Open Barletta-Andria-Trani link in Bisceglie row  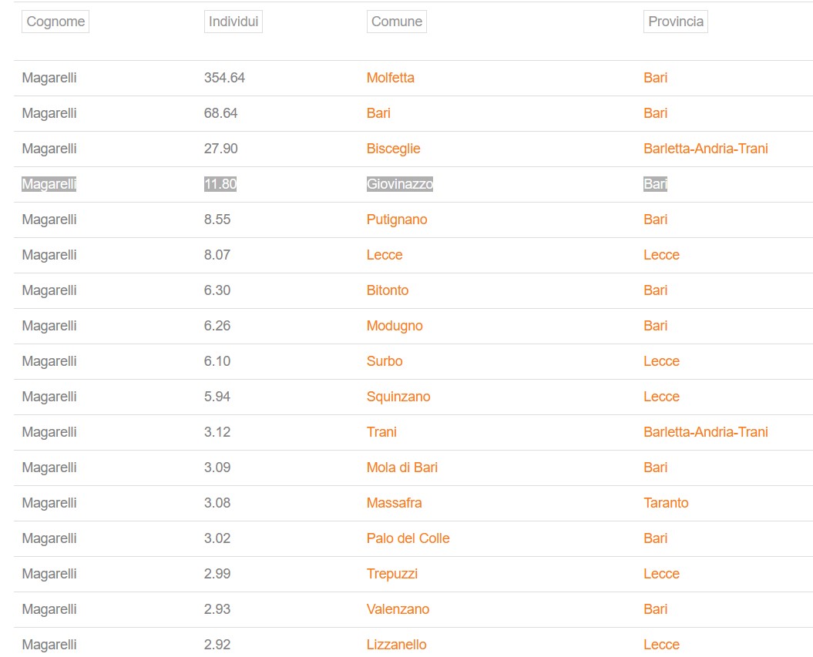pos(706,149)
